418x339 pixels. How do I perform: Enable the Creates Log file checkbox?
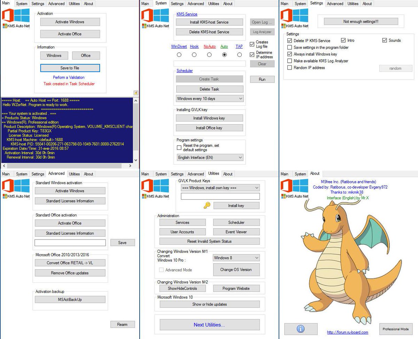coord(252,44)
